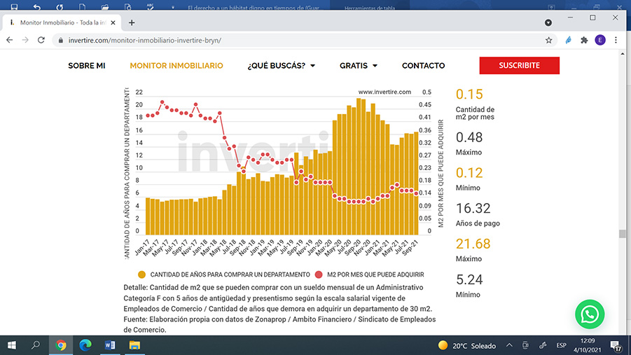The height and width of the screenshot is (355, 631).
Task: Click the WhatsApp chat floating button
Action: pyautogui.click(x=589, y=314)
